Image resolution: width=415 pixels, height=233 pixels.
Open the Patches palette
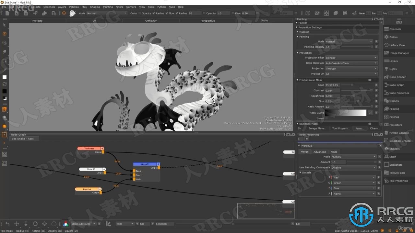386,117
